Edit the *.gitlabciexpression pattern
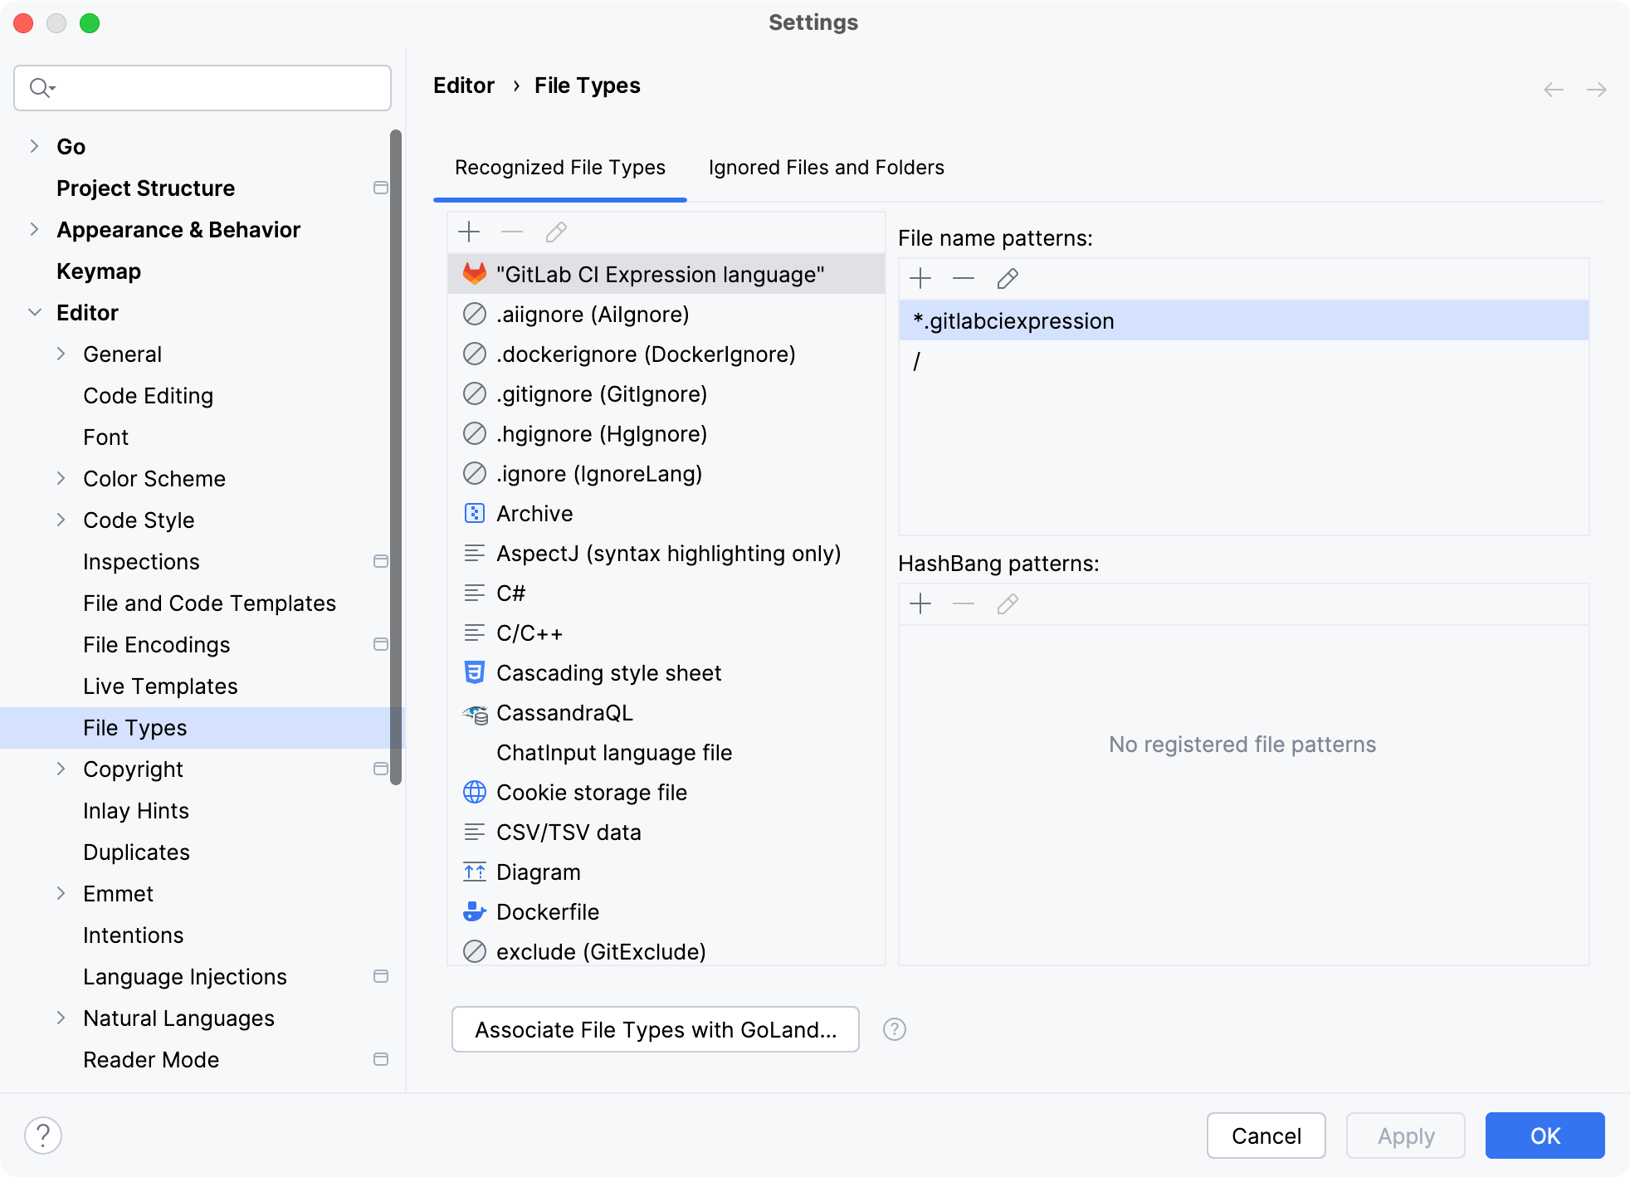1630x1177 pixels. [1007, 278]
